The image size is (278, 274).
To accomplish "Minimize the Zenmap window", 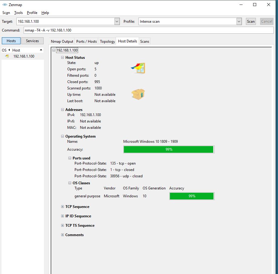I will 241,5.
